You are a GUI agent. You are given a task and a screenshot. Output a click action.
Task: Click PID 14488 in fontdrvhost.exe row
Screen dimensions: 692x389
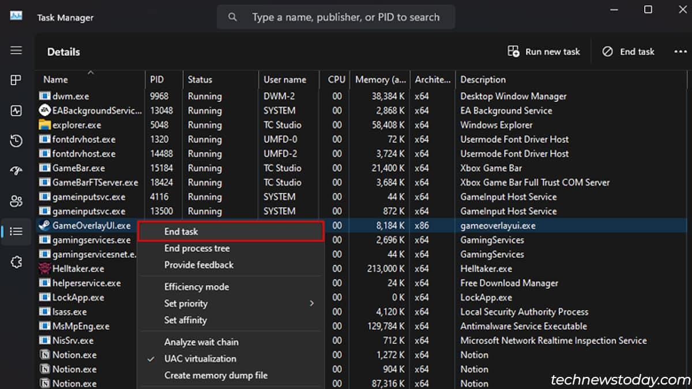(x=161, y=153)
